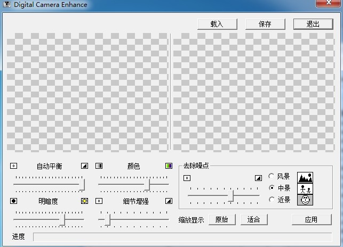Click the maximum auto balance icon
The width and height of the screenshot is (343, 247).
[84, 166]
